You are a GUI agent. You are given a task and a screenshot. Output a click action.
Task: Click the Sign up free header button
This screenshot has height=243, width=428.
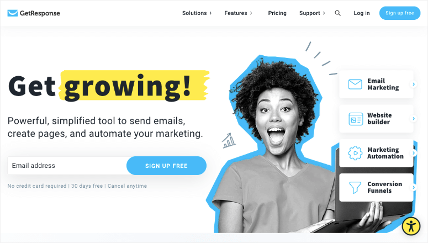pos(400,13)
